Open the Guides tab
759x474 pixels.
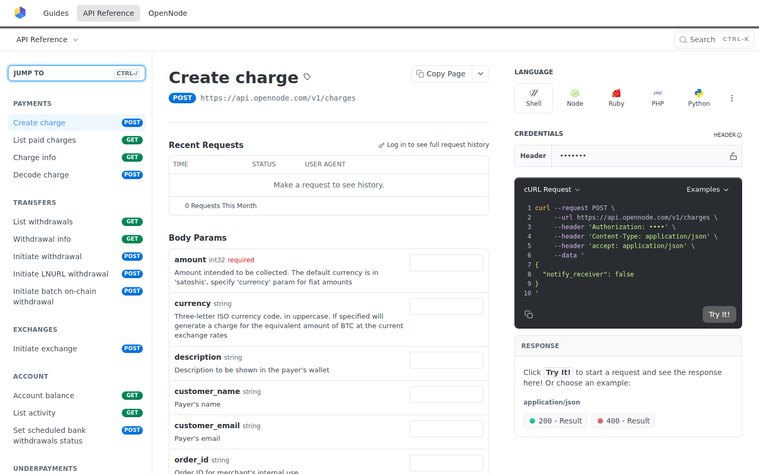[x=56, y=13]
